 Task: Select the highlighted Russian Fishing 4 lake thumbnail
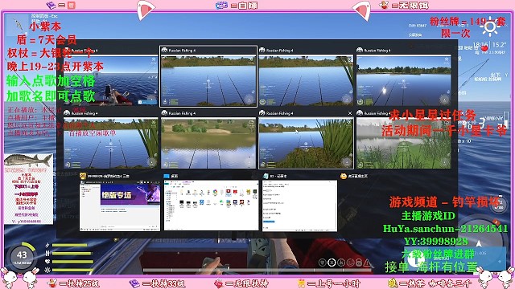point(208,80)
